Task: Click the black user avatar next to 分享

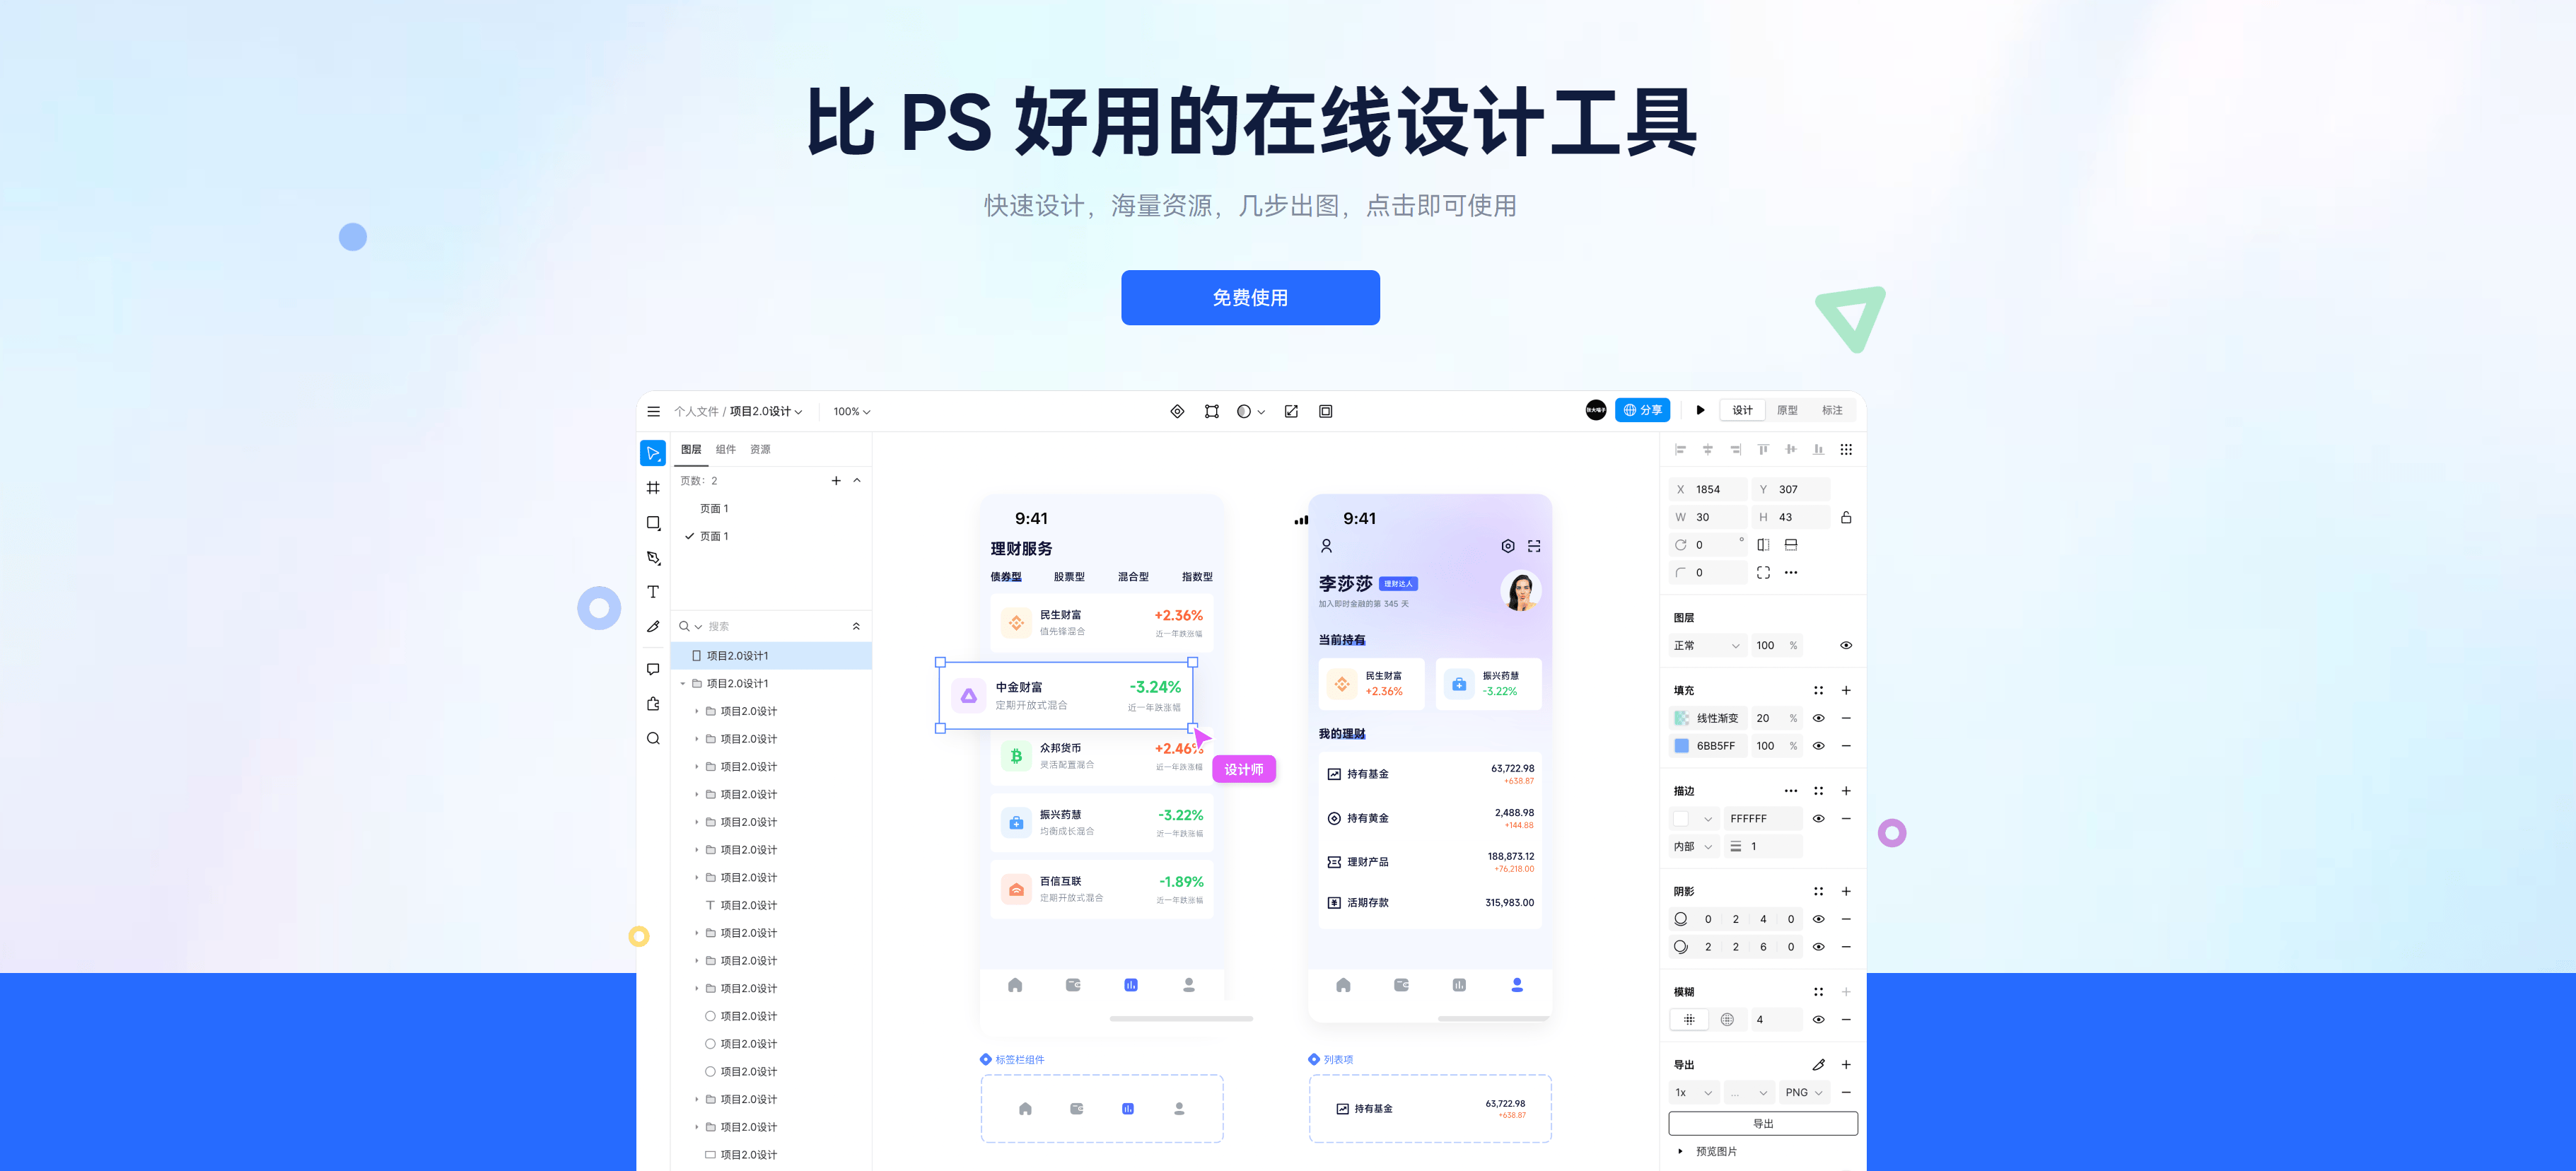Action: [x=1596, y=410]
